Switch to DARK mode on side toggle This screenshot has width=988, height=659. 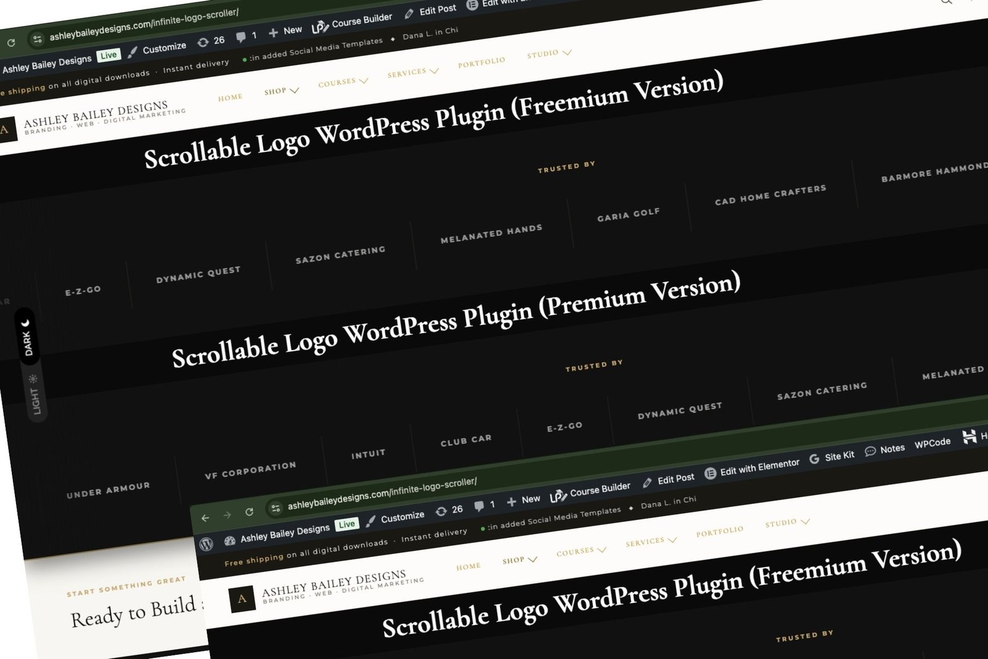[27, 337]
